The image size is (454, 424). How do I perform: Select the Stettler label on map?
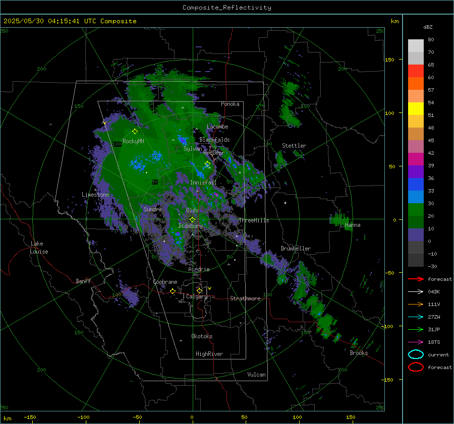click(x=294, y=146)
